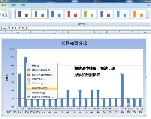The image size is (151, 119).
Task: Click the 图表样式 group label
Action: [82, 24]
